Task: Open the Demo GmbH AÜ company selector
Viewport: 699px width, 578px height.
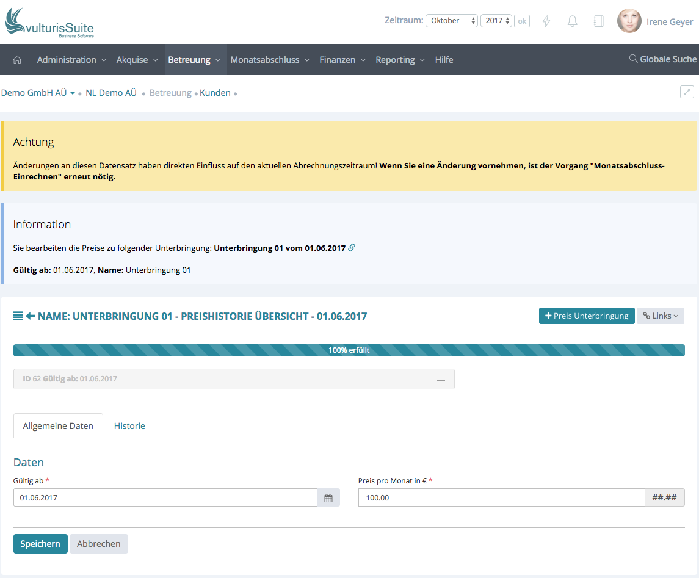Action: (x=38, y=93)
